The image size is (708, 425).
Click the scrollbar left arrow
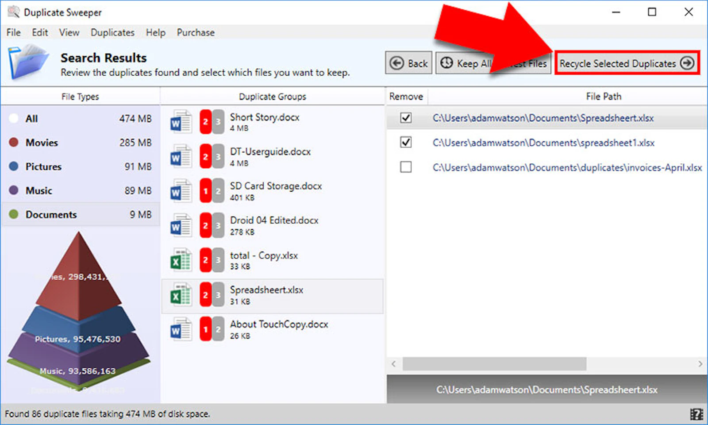pos(393,364)
